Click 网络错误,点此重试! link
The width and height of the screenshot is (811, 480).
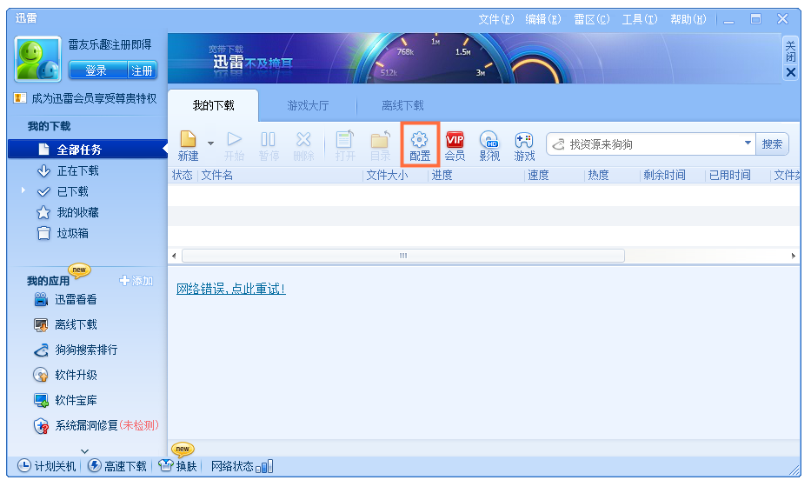coord(231,289)
